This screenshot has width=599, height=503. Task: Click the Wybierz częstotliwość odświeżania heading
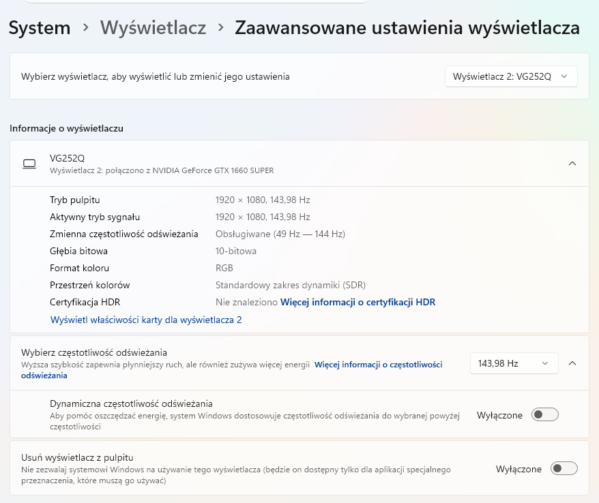tap(94, 352)
